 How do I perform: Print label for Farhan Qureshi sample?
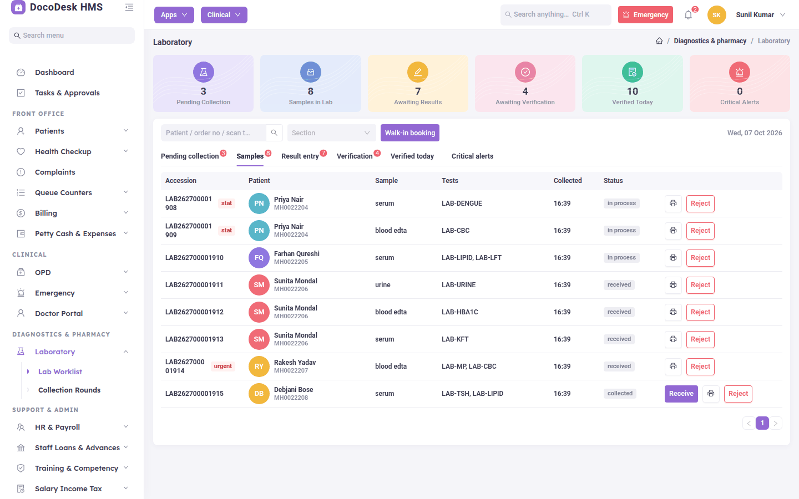[673, 258]
